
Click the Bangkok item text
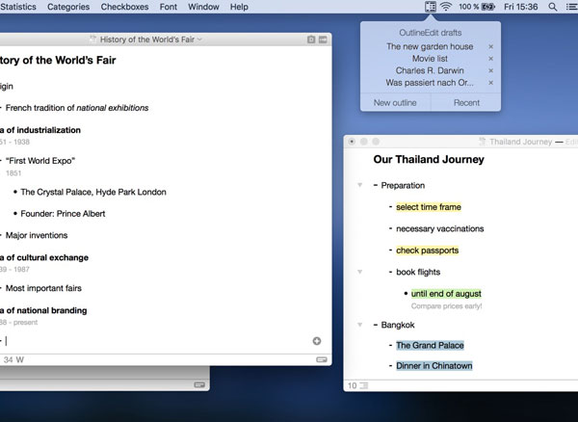tap(398, 325)
